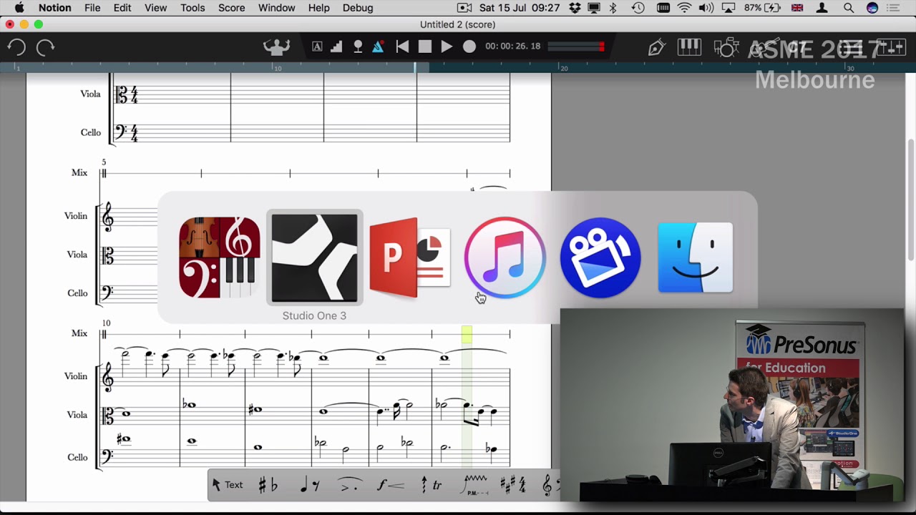Click the yellow highlighted playback marker
916x515 pixels.
pos(467,334)
